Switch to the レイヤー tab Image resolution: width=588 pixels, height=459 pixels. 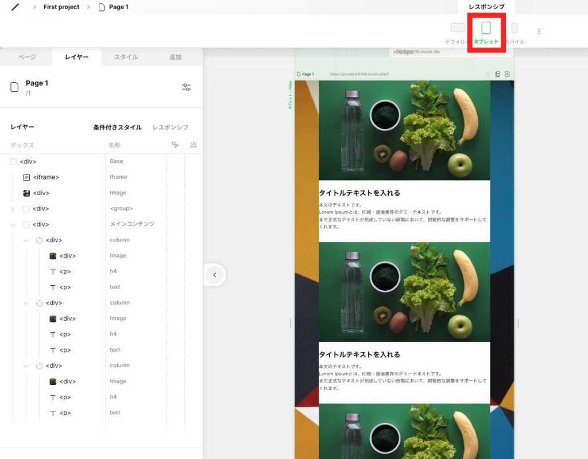pyautogui.click(x=76, y=57)
